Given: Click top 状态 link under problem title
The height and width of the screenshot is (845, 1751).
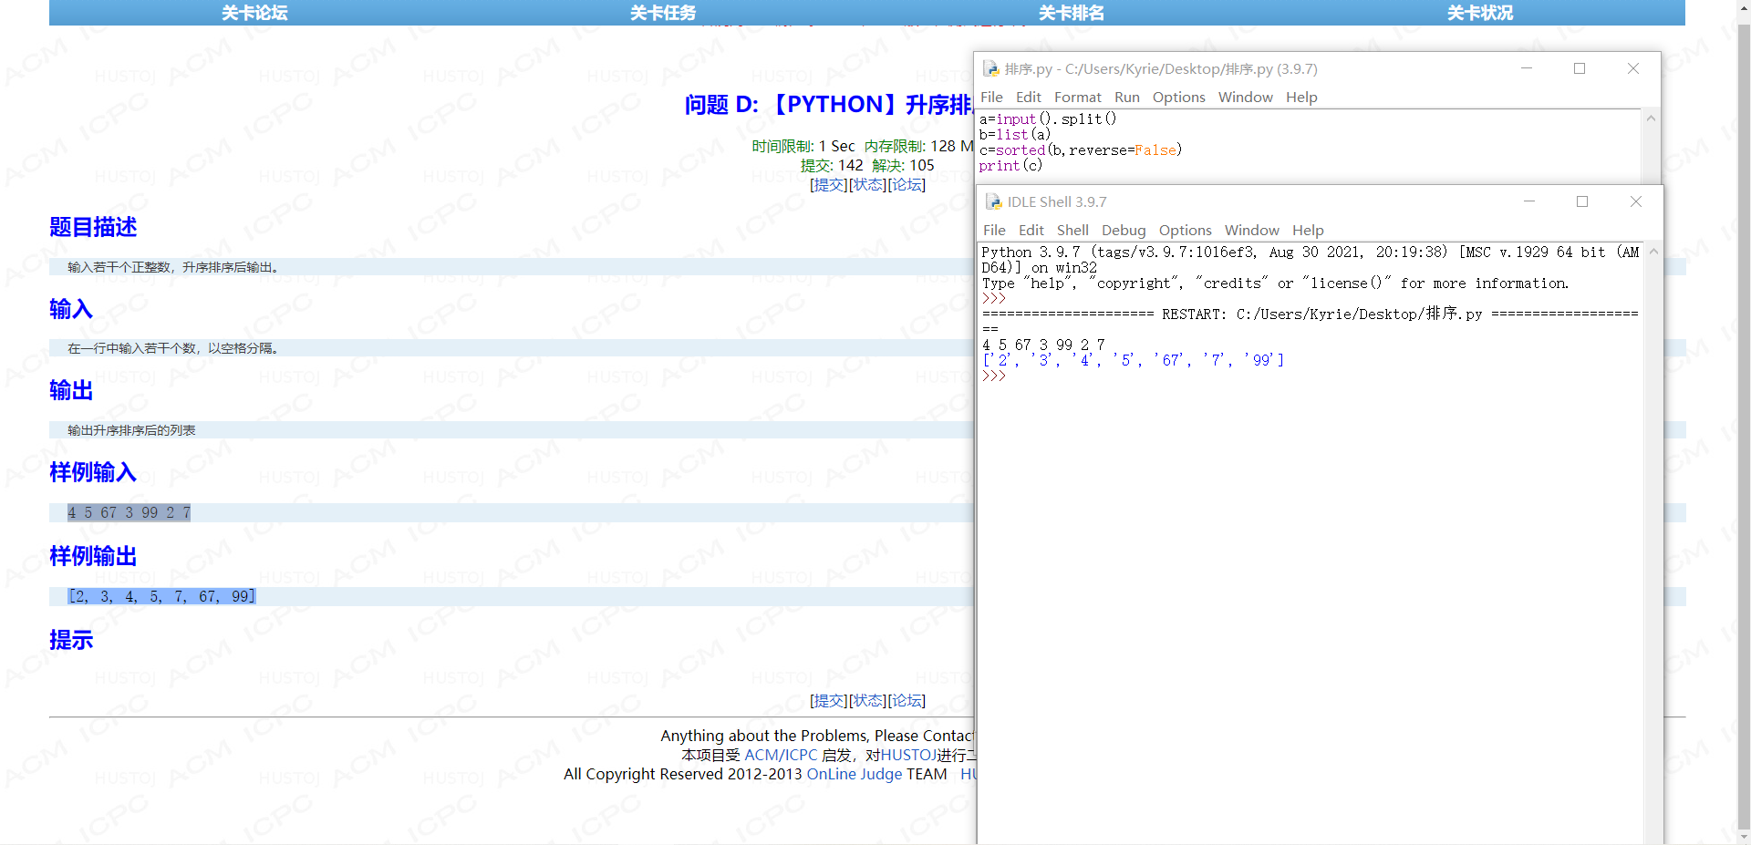Looking at the screenshot, I should (868, 185).
